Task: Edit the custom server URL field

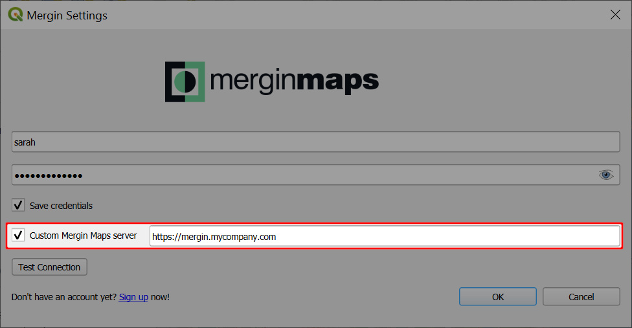Action: (385, 236)
